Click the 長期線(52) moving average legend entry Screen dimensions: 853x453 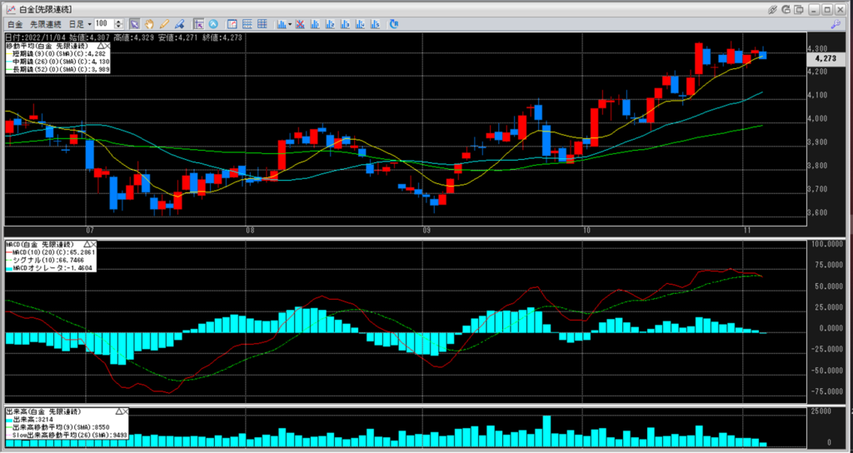(x=57, y=70)
